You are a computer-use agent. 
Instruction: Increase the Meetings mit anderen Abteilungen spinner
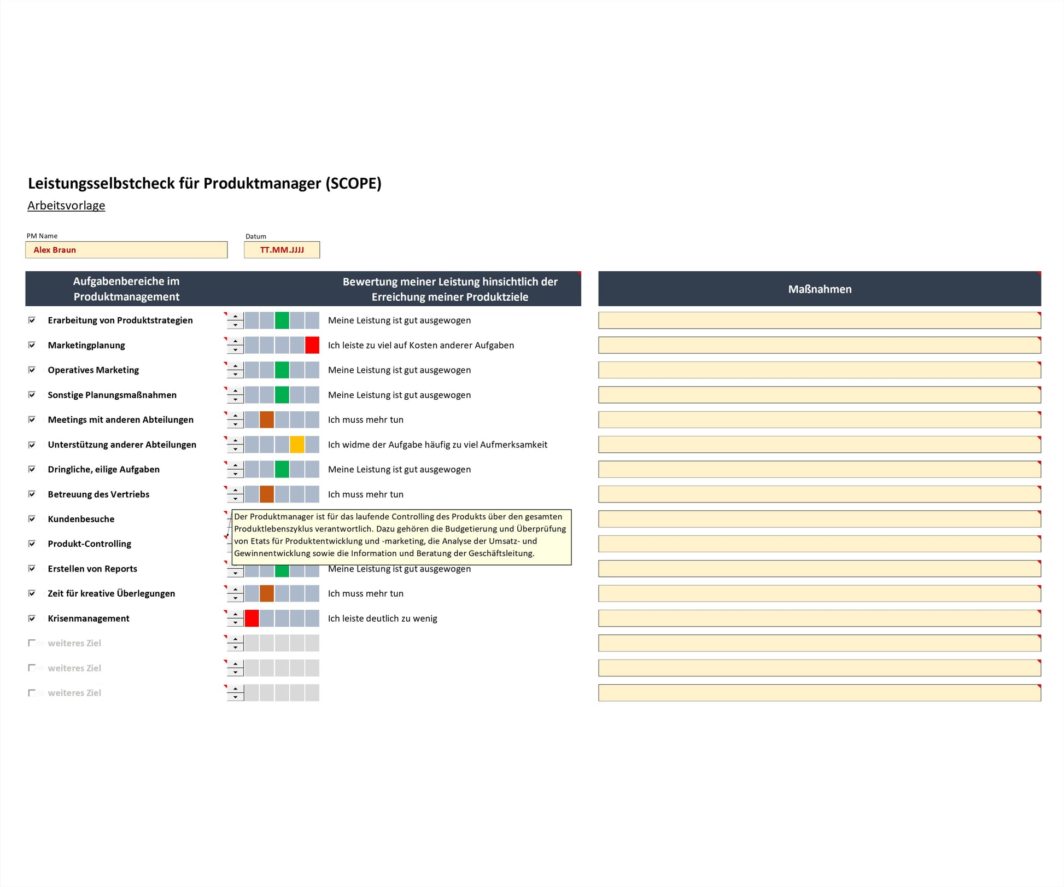pos(235,416)
